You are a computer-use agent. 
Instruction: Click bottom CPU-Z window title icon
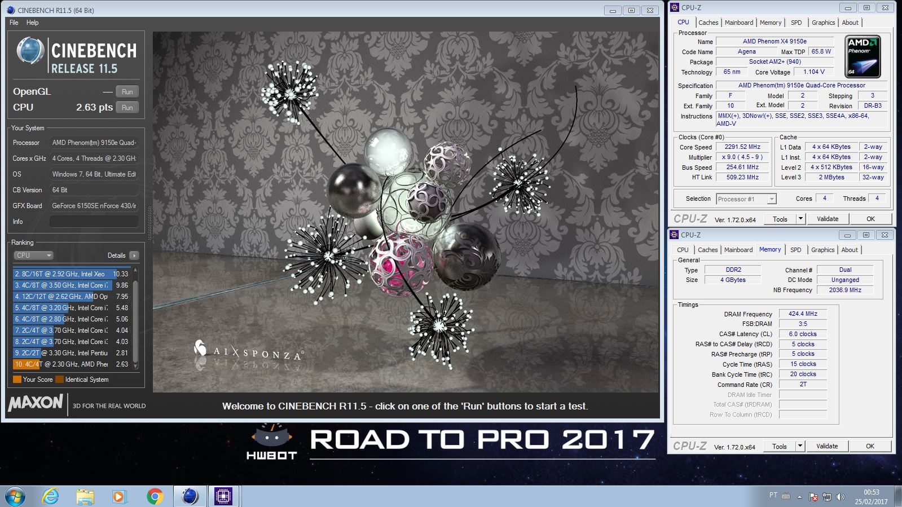tap(674, 235)
